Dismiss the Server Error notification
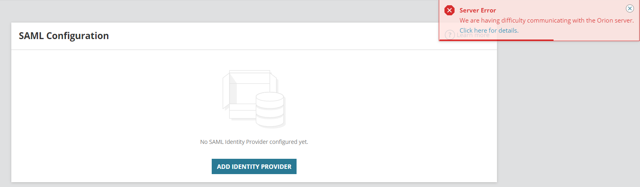The height and width of the screenshot is (187, 640). click(x=629, y=8)
